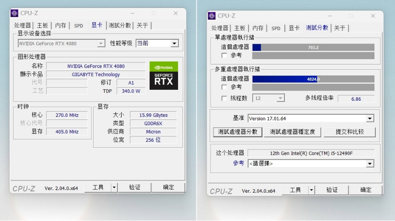The width and height of the screenshot is (395, 221).
Task: Expand the 基准 Version 17.01.64 dropdown
Action: [x=370, y=119]
